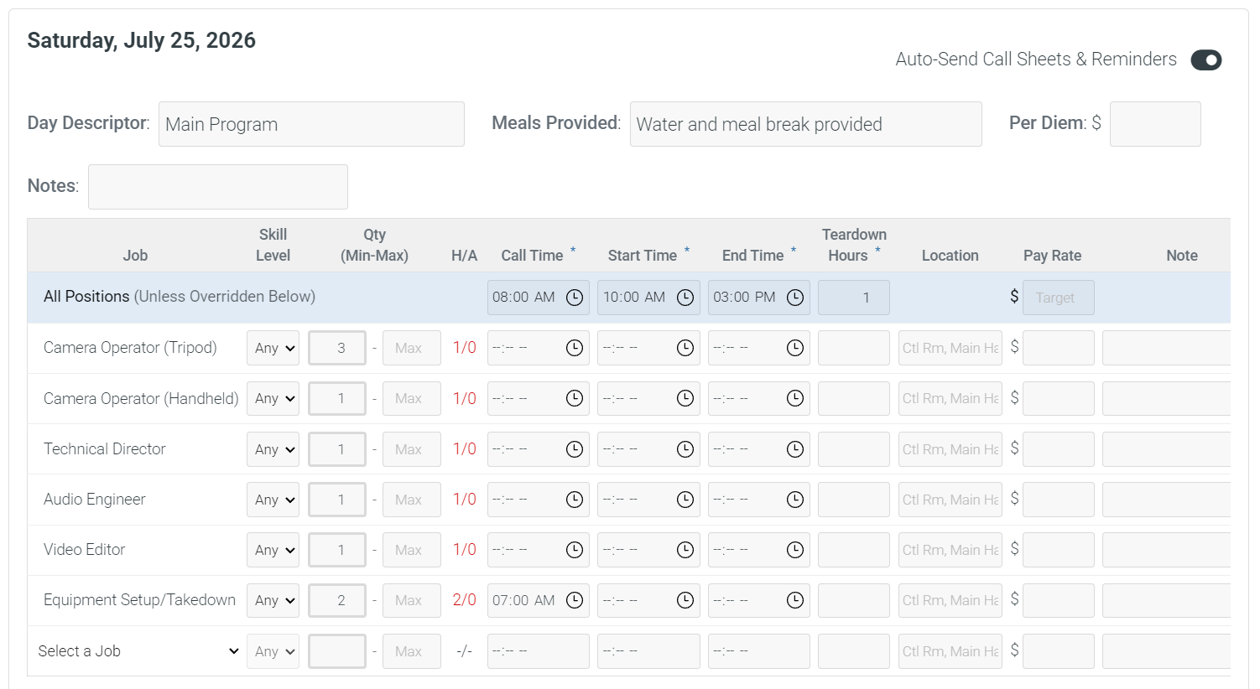Click clock icon in Video Editor call time

(x=575, y=550)
